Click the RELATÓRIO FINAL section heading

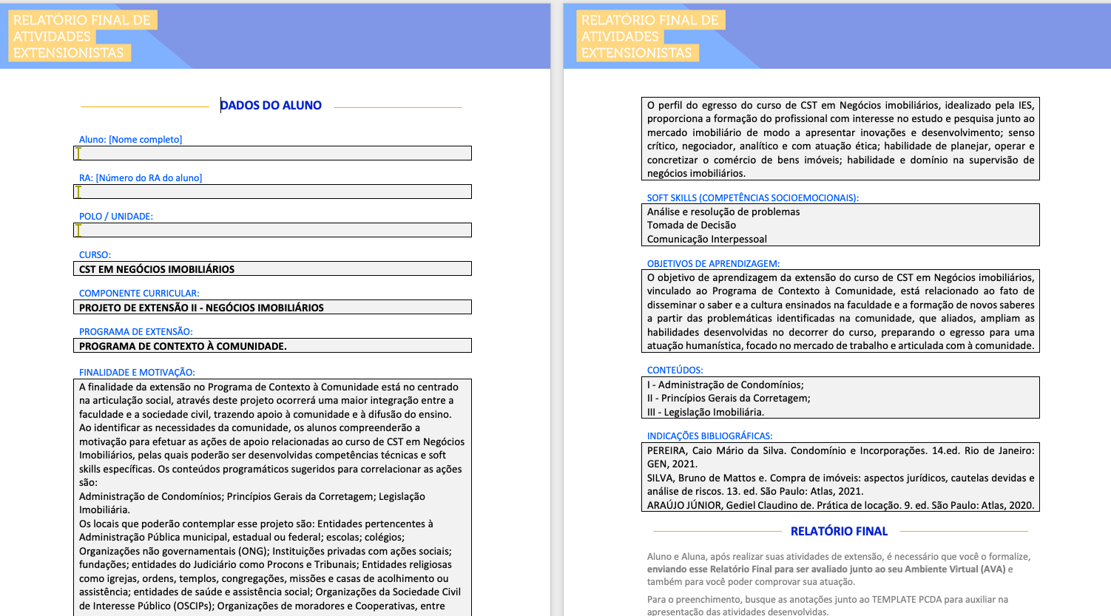coord(839,532)
